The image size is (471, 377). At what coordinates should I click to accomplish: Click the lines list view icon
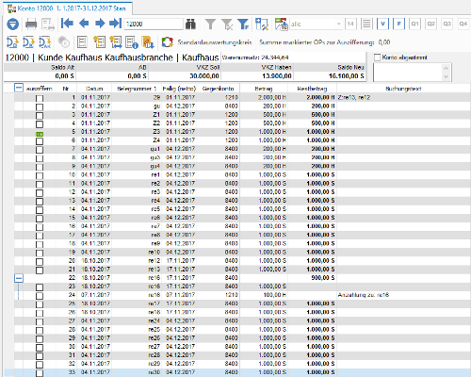(366, 24)
